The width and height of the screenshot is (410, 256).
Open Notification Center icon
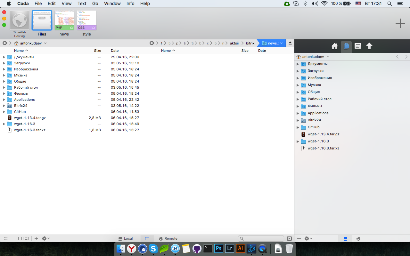[x=399, y=4]
